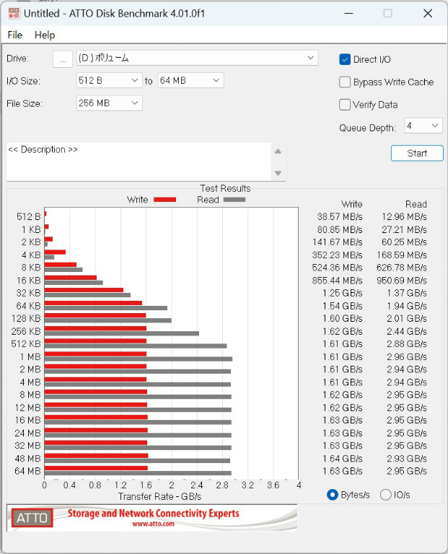
Task: Click the ATTO logo in the banner
Action: click(x=32, y=518)
